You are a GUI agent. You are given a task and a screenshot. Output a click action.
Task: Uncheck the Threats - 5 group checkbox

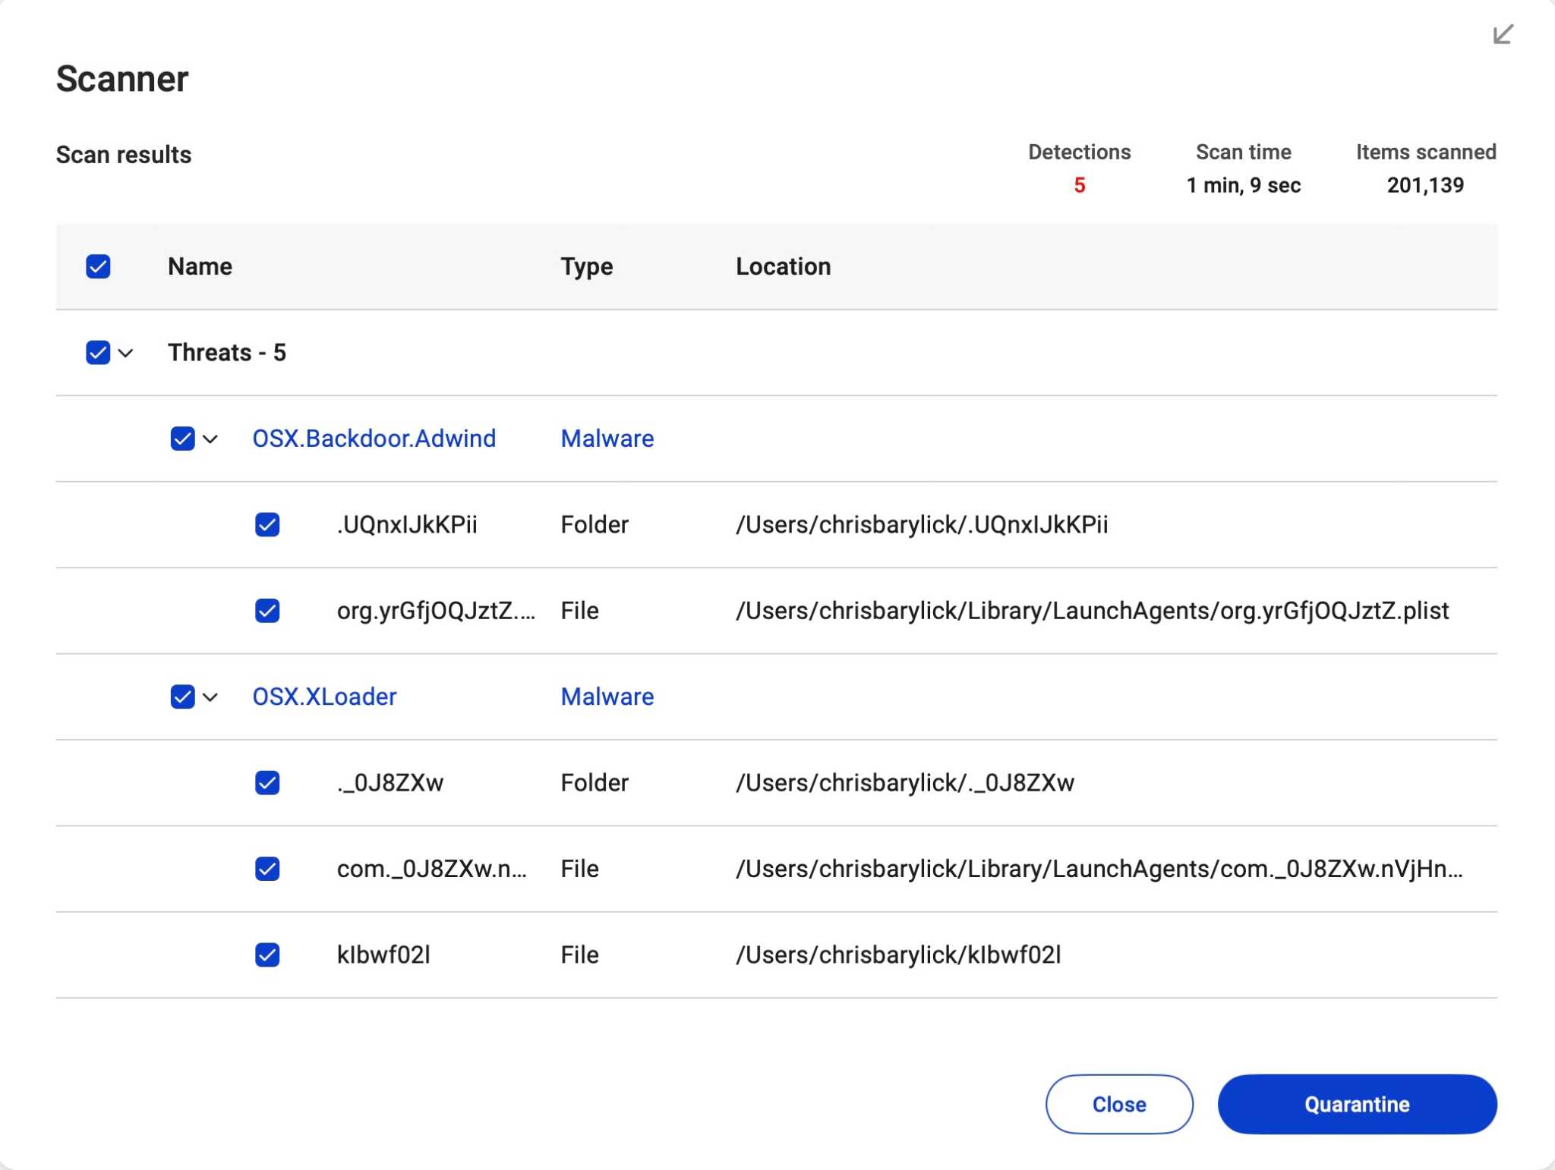[99, 352]
